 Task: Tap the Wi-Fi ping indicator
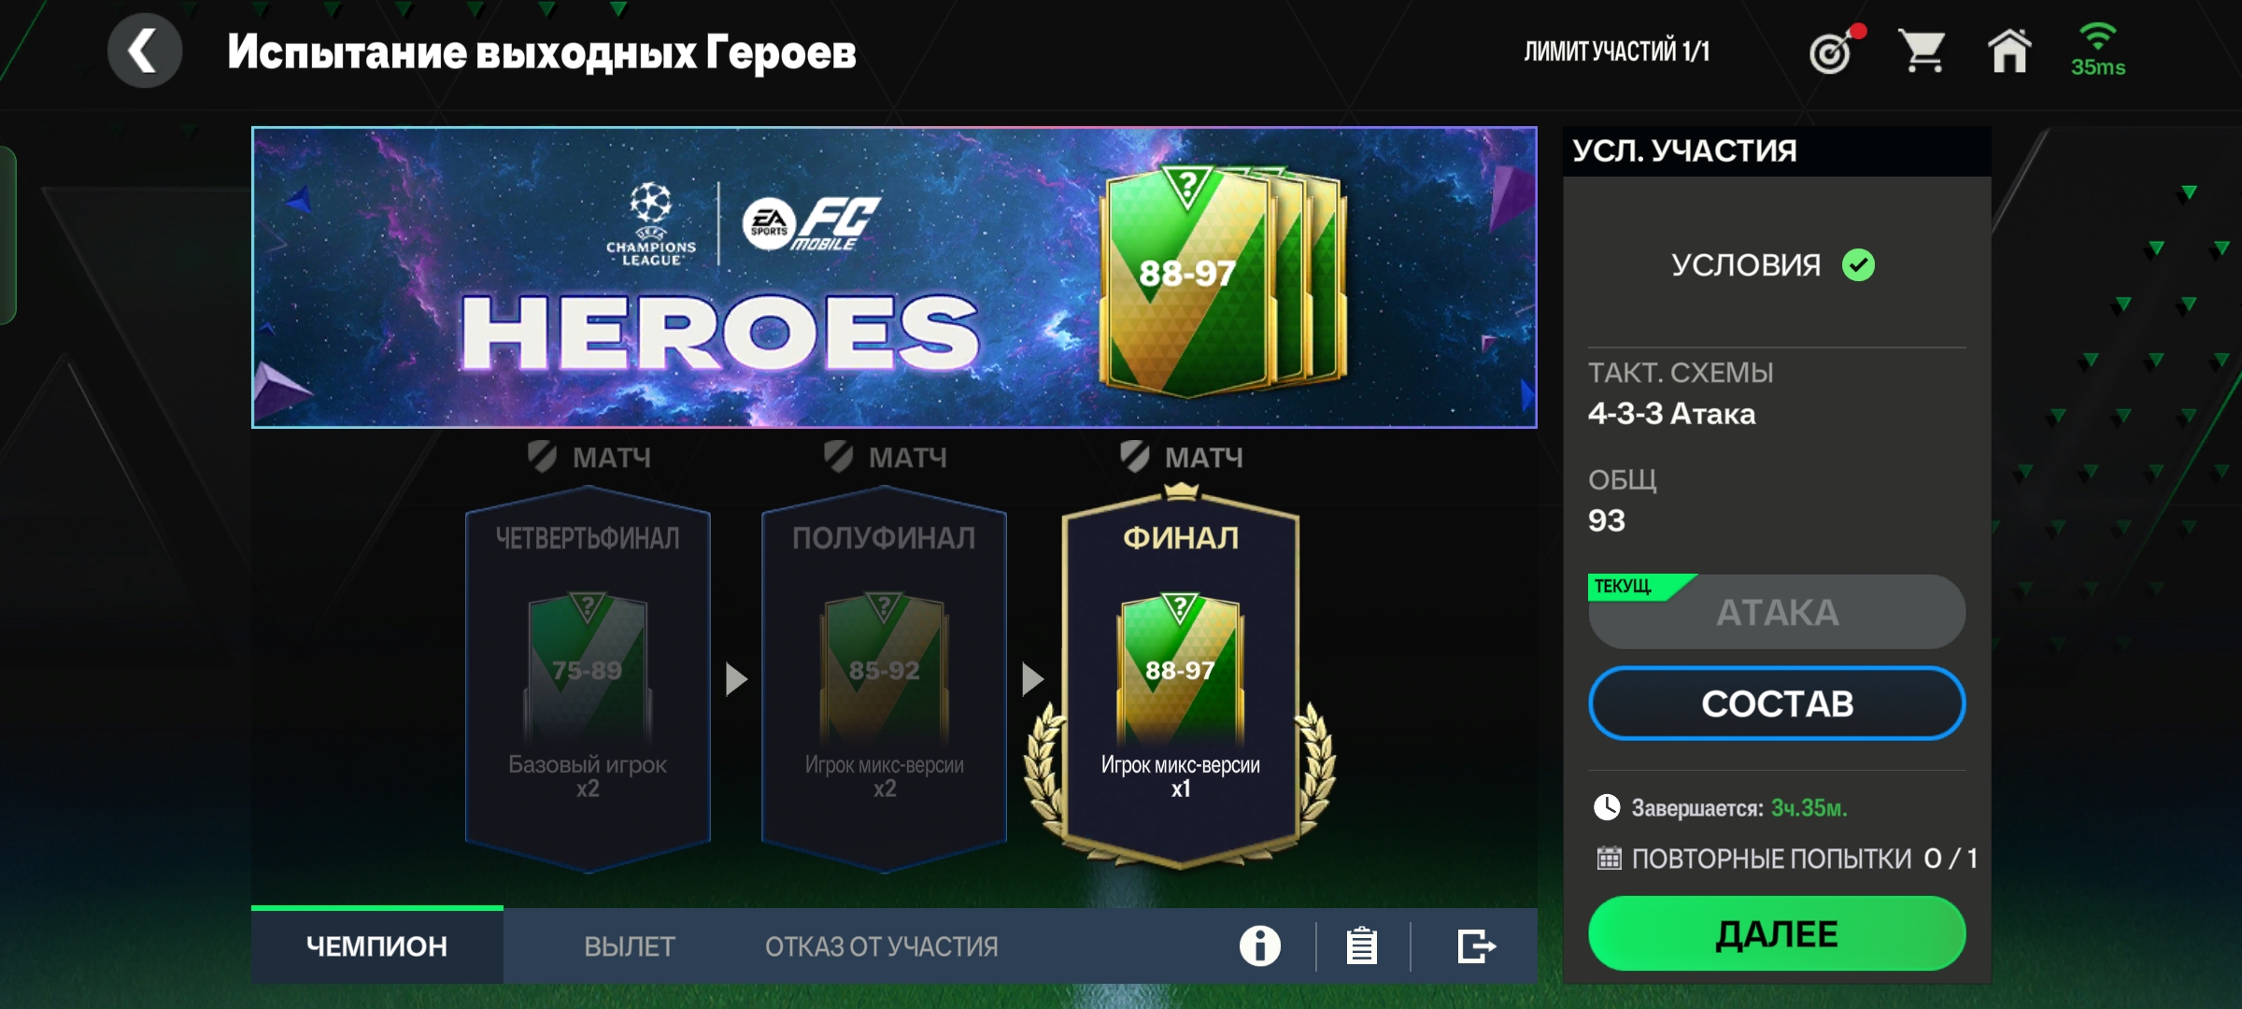click(x=2098, y=50)
